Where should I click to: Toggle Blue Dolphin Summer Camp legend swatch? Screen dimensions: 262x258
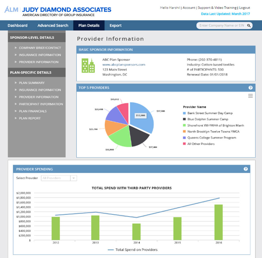pyautogui.click(x=184, y=119)
